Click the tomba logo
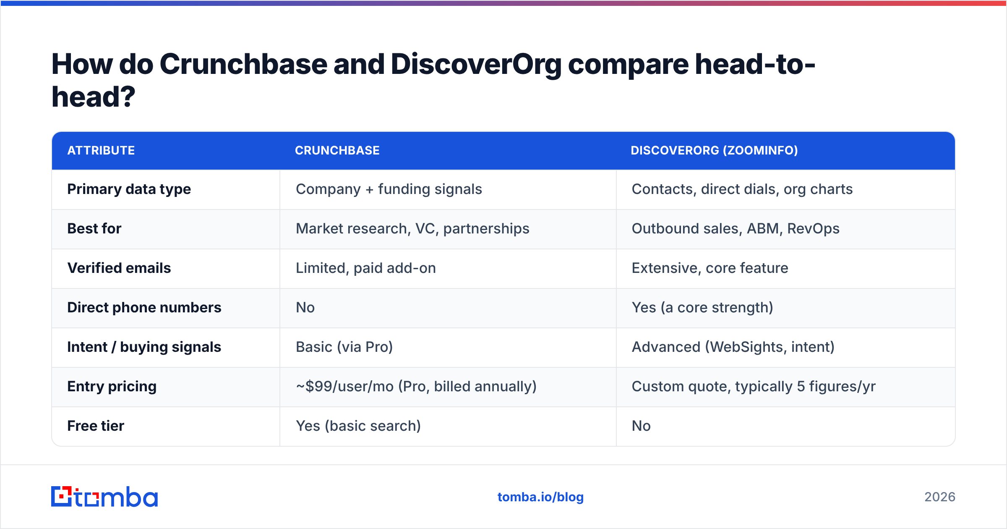Viewport: 1007px width, 529px height. coord(104,497)
